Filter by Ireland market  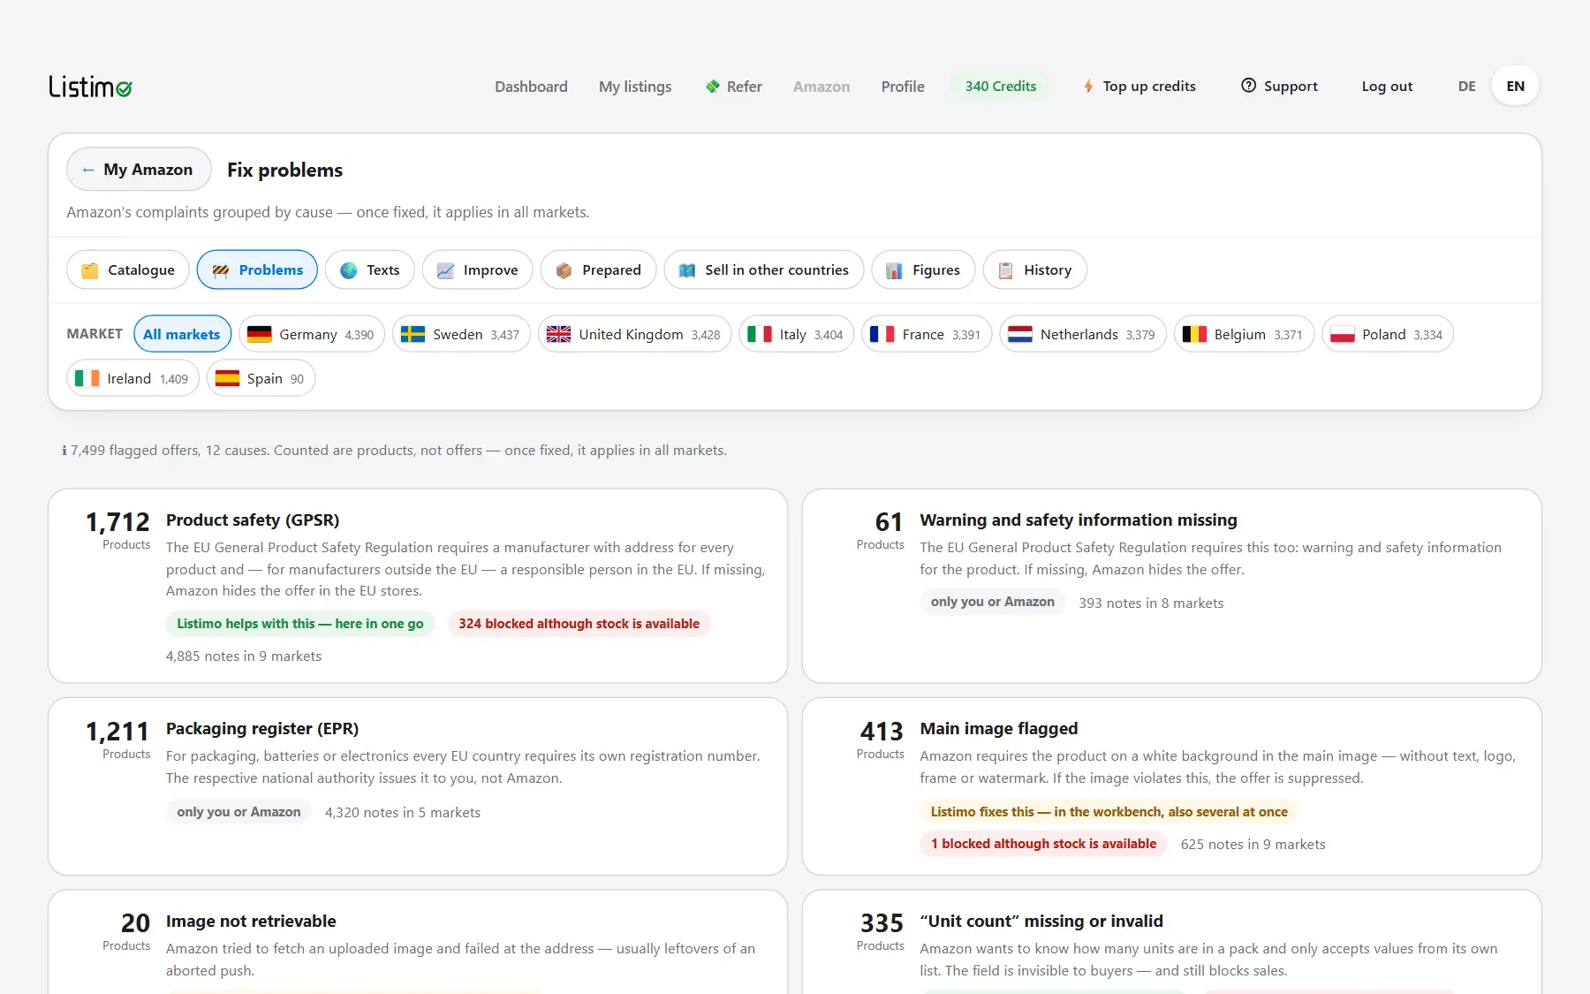click(x=132, y=378)
